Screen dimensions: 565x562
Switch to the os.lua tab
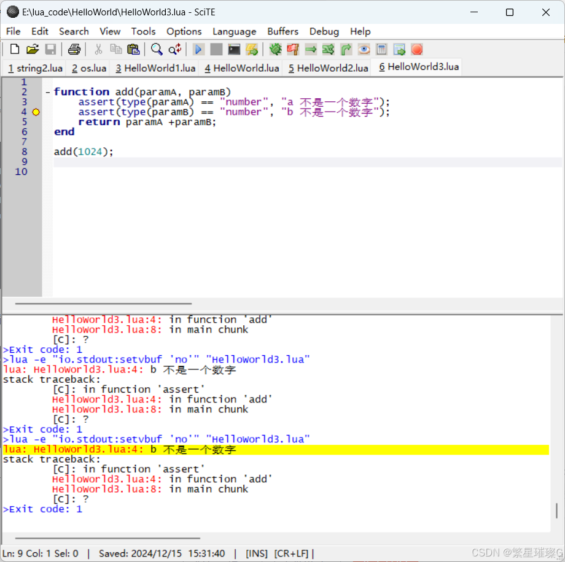pyautogui.click(x=88, y=68)
